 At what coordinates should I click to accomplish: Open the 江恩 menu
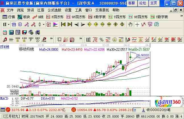pos(41,10)
